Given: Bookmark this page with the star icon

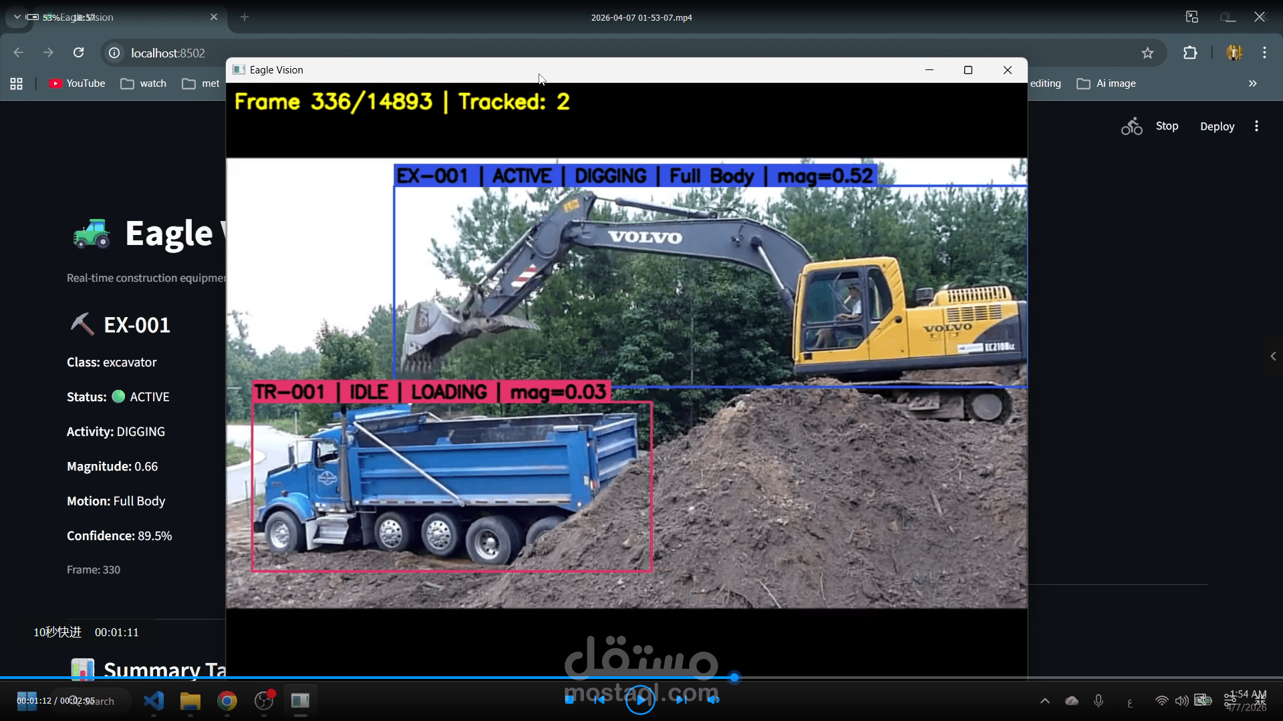Looking at the screenshot, I should [x=1147, y=53].
